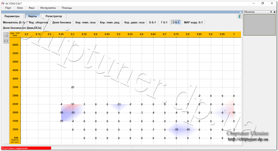Select cell -10 at 1000 rpm
The width and height of the screenshot is (278, 151).
(188, 130)
